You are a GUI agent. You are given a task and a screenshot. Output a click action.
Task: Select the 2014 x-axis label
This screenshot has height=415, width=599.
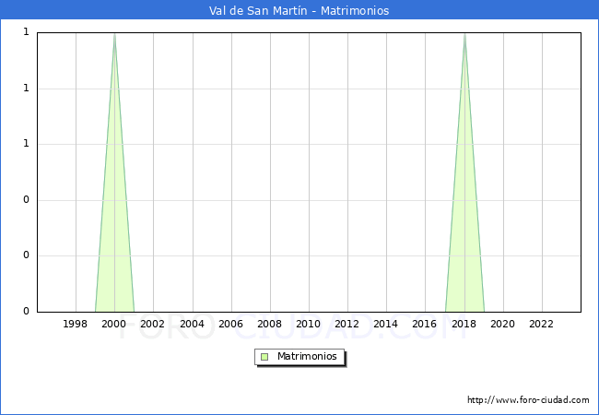(385, 324)
